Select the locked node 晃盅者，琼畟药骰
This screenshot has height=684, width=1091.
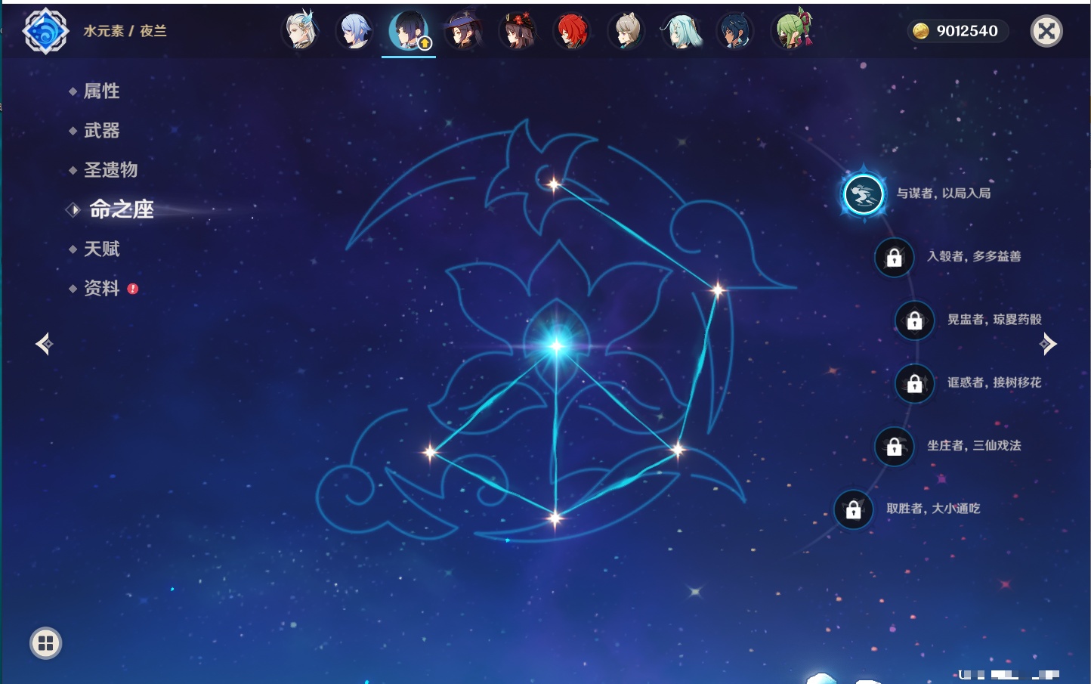coord(915,320)
